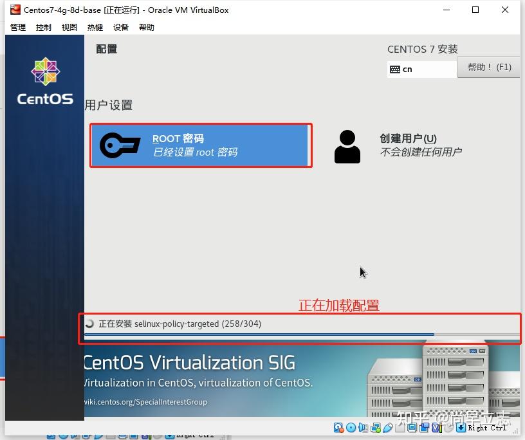Click the keyboard icon next to cn layout
The height and width of the screenshot is (440, 525).
pos(394,68)
